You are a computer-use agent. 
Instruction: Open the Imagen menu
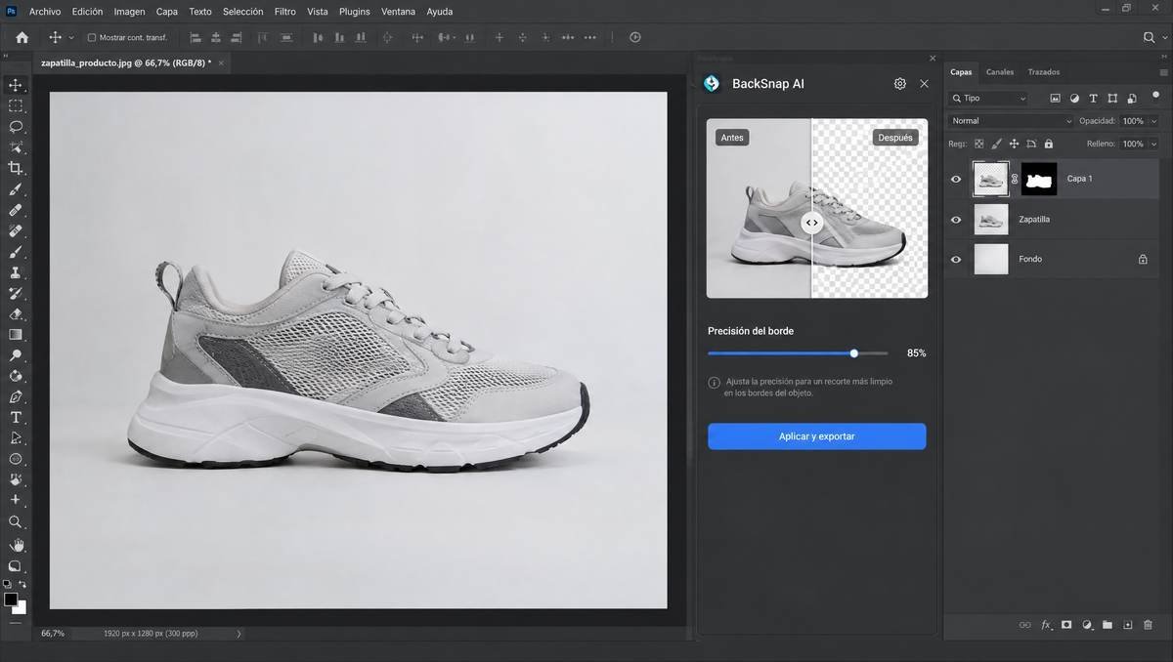tap(129, 12)
